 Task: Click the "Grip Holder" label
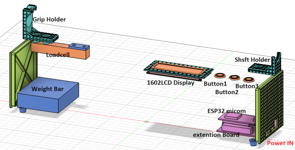coord(49,19)
